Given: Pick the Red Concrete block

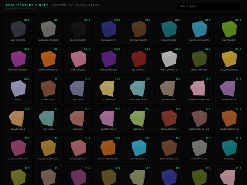Looking at the screenshot, I should [139, 60].
